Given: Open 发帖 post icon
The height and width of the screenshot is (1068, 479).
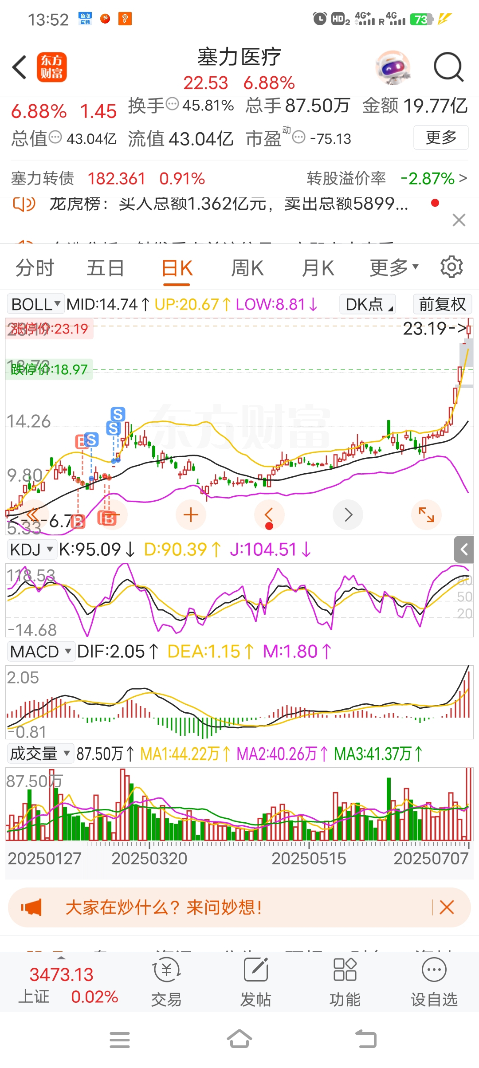Looking at the screenshot, I should [x=255, y=982].
